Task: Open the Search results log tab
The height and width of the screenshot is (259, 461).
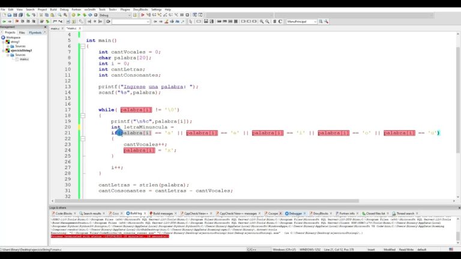Action: tap(92, 213)
